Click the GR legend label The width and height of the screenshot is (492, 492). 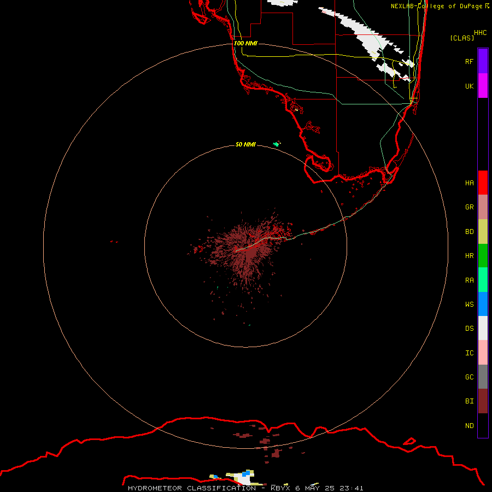(x=469, y=207)
